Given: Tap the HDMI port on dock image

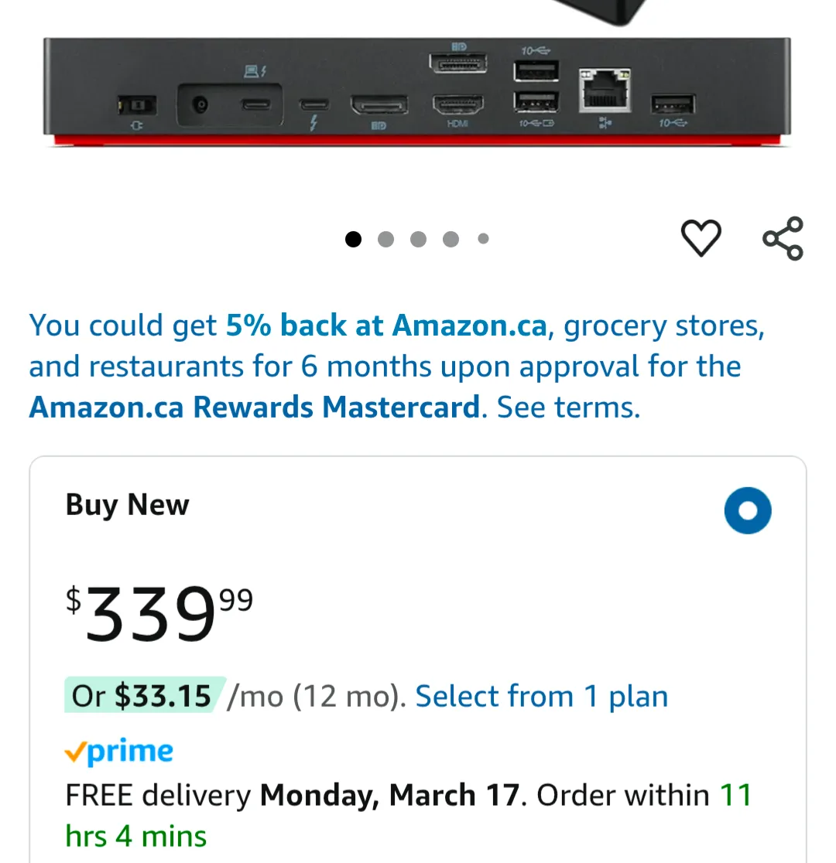Looking at the screenshot, I should tap(457, 104).
